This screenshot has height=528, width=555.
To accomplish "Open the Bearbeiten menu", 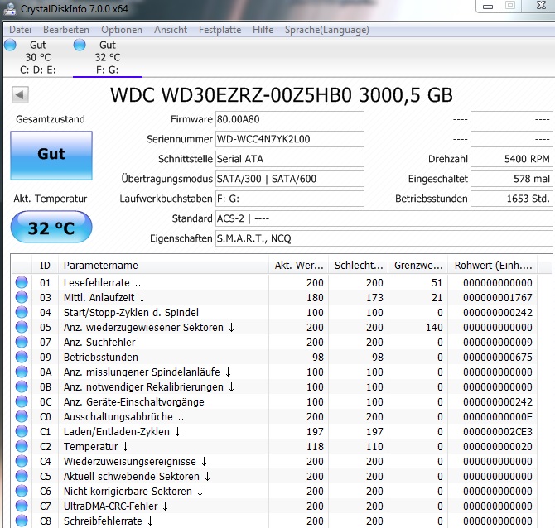I will [66, 30].
